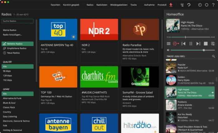Open the TOP 100 station logo

[58, 77]
